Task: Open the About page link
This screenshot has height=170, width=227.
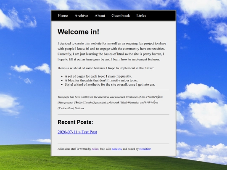Action: (x=100, y=16)
